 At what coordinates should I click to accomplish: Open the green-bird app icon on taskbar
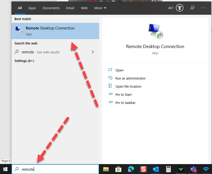(181, 169)
